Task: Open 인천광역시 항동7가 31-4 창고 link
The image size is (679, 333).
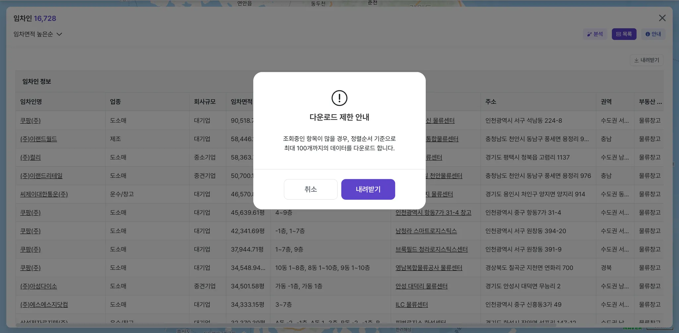Action: [433, 212]
